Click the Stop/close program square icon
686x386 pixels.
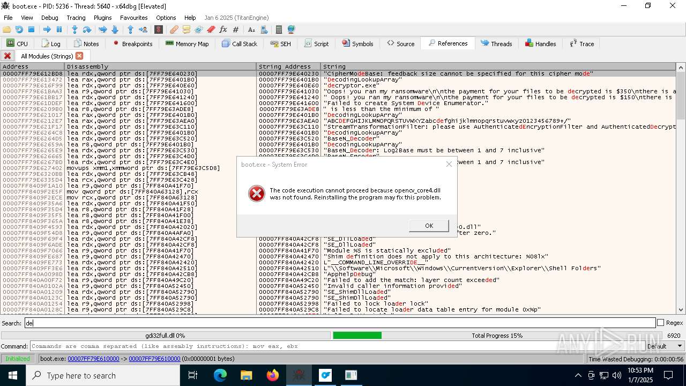[x=31, y=29]
